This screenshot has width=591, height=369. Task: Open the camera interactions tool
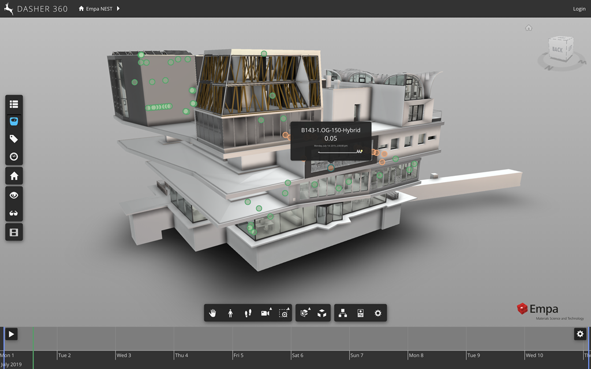tap(265, 313)
